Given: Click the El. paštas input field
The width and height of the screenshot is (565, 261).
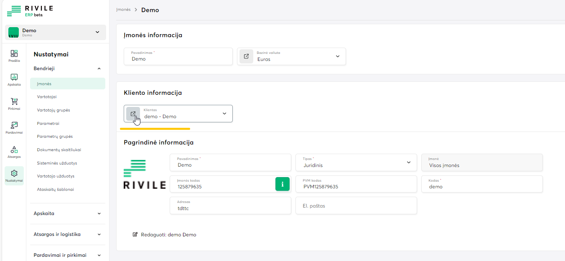Looking at the screenshot, I should point(356,205).
